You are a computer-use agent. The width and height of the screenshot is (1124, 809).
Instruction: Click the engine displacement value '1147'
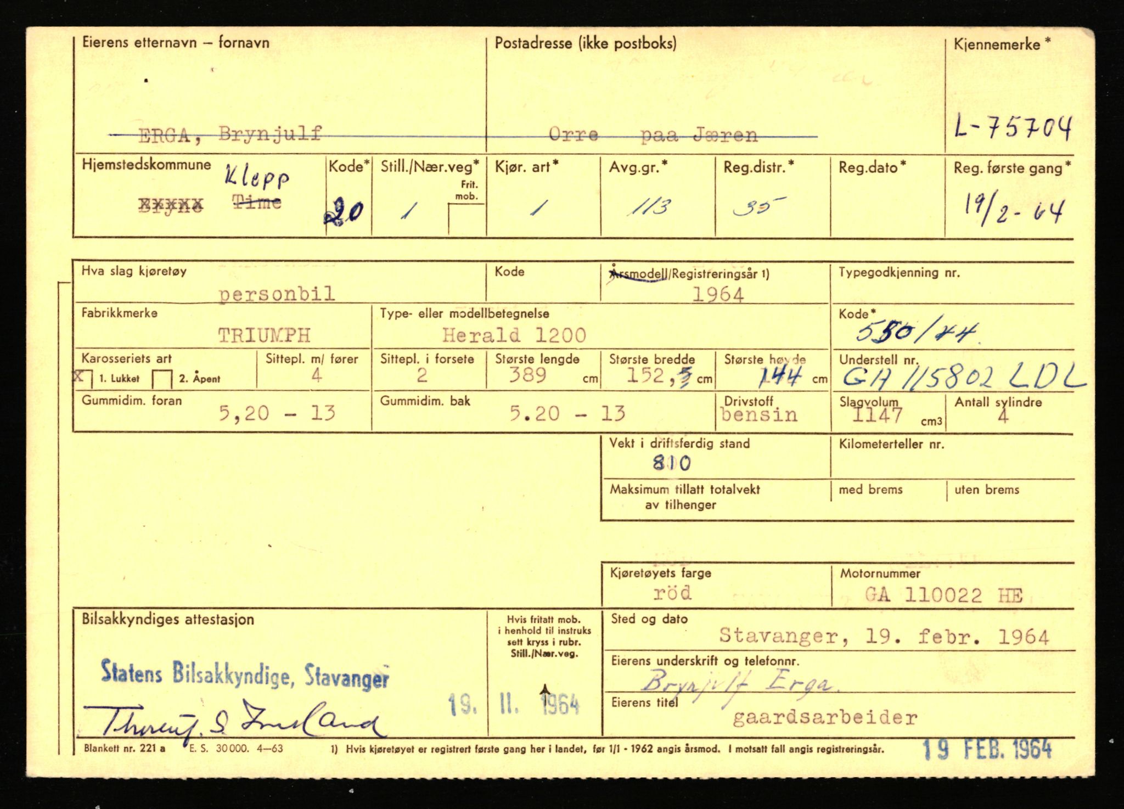point(877,415)
